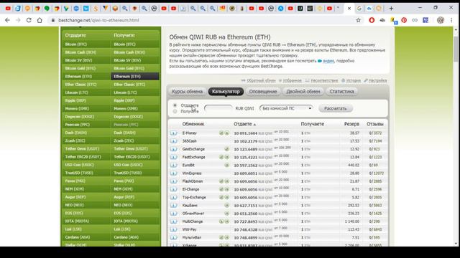460x258 pixels.
Task: Sort by Отдаете column header
Action: [x=244, y=124]
